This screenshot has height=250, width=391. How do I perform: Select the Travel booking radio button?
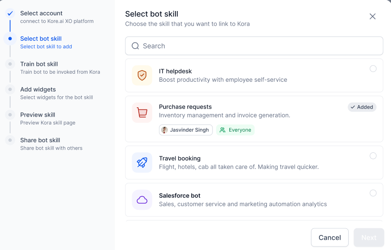point(373,156)
